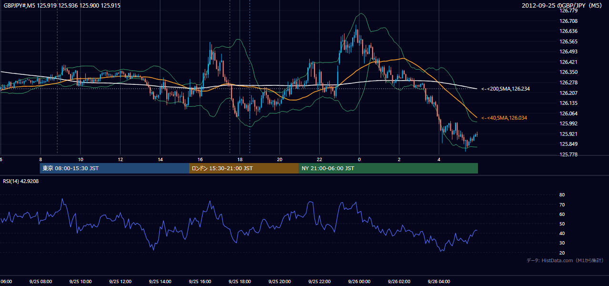This screenshot has width=609, height=286.
Task: Click the 9/25 20:00 bottom time label
Action: click(x=280, y=281)
